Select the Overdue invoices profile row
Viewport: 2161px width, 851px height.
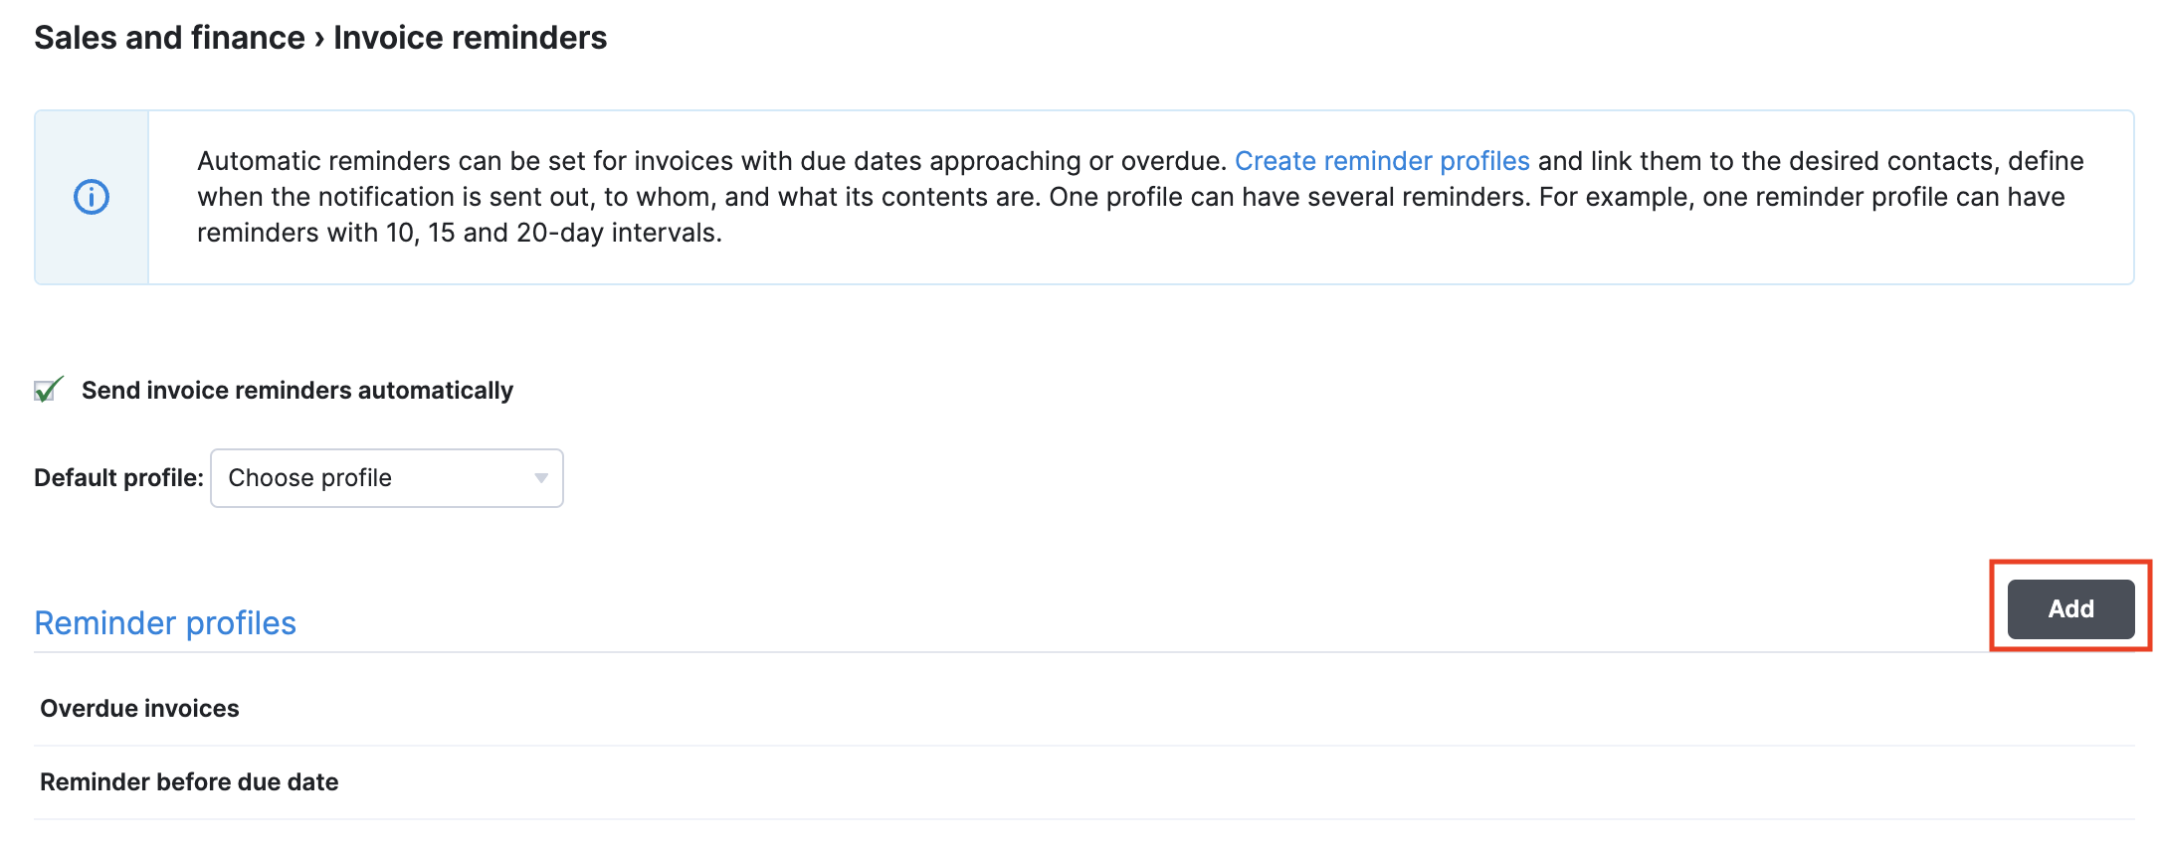pyautogui.click(x=139, y=708)
